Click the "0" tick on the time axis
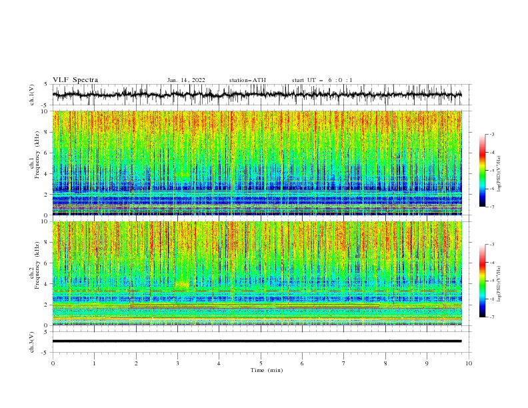This screenshot has height=408, width=528. tap(53, 363)
